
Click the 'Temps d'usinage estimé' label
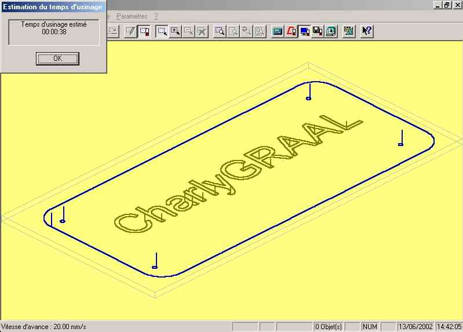pos(54,24)
